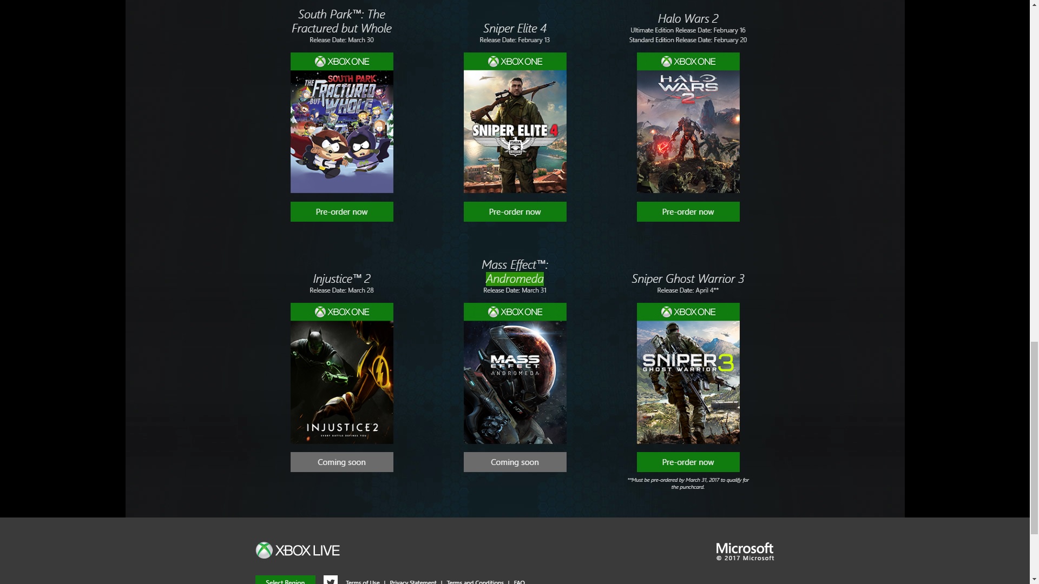
Task: Click Xbox One banner above South Park cover
Action: [x=342, y=62]
